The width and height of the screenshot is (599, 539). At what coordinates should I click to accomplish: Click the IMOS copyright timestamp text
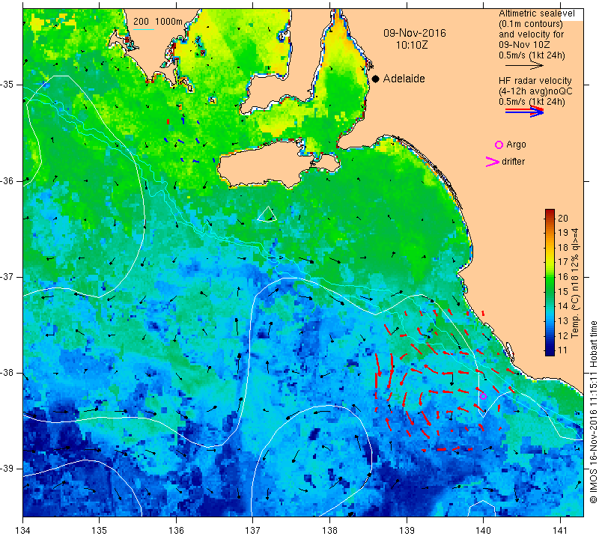[x=593, y=412]
